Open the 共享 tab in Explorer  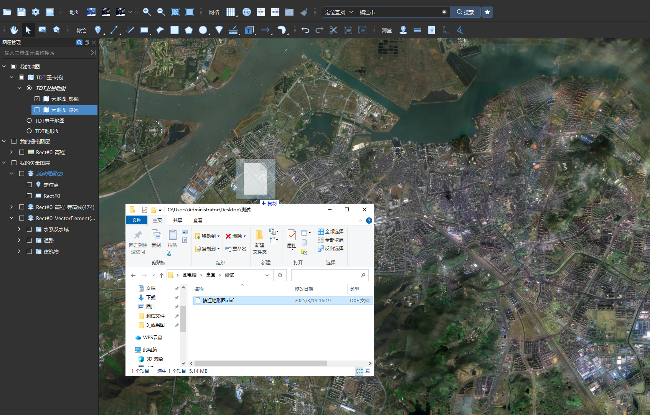[177, 220]
